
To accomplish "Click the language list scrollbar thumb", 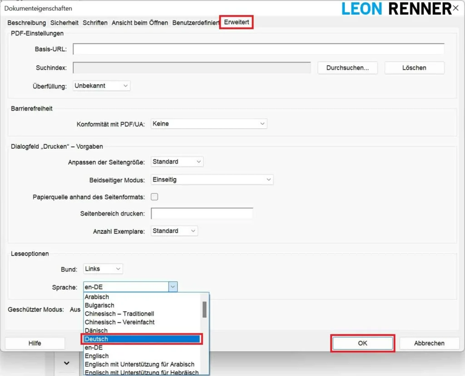I will point(204,310).
